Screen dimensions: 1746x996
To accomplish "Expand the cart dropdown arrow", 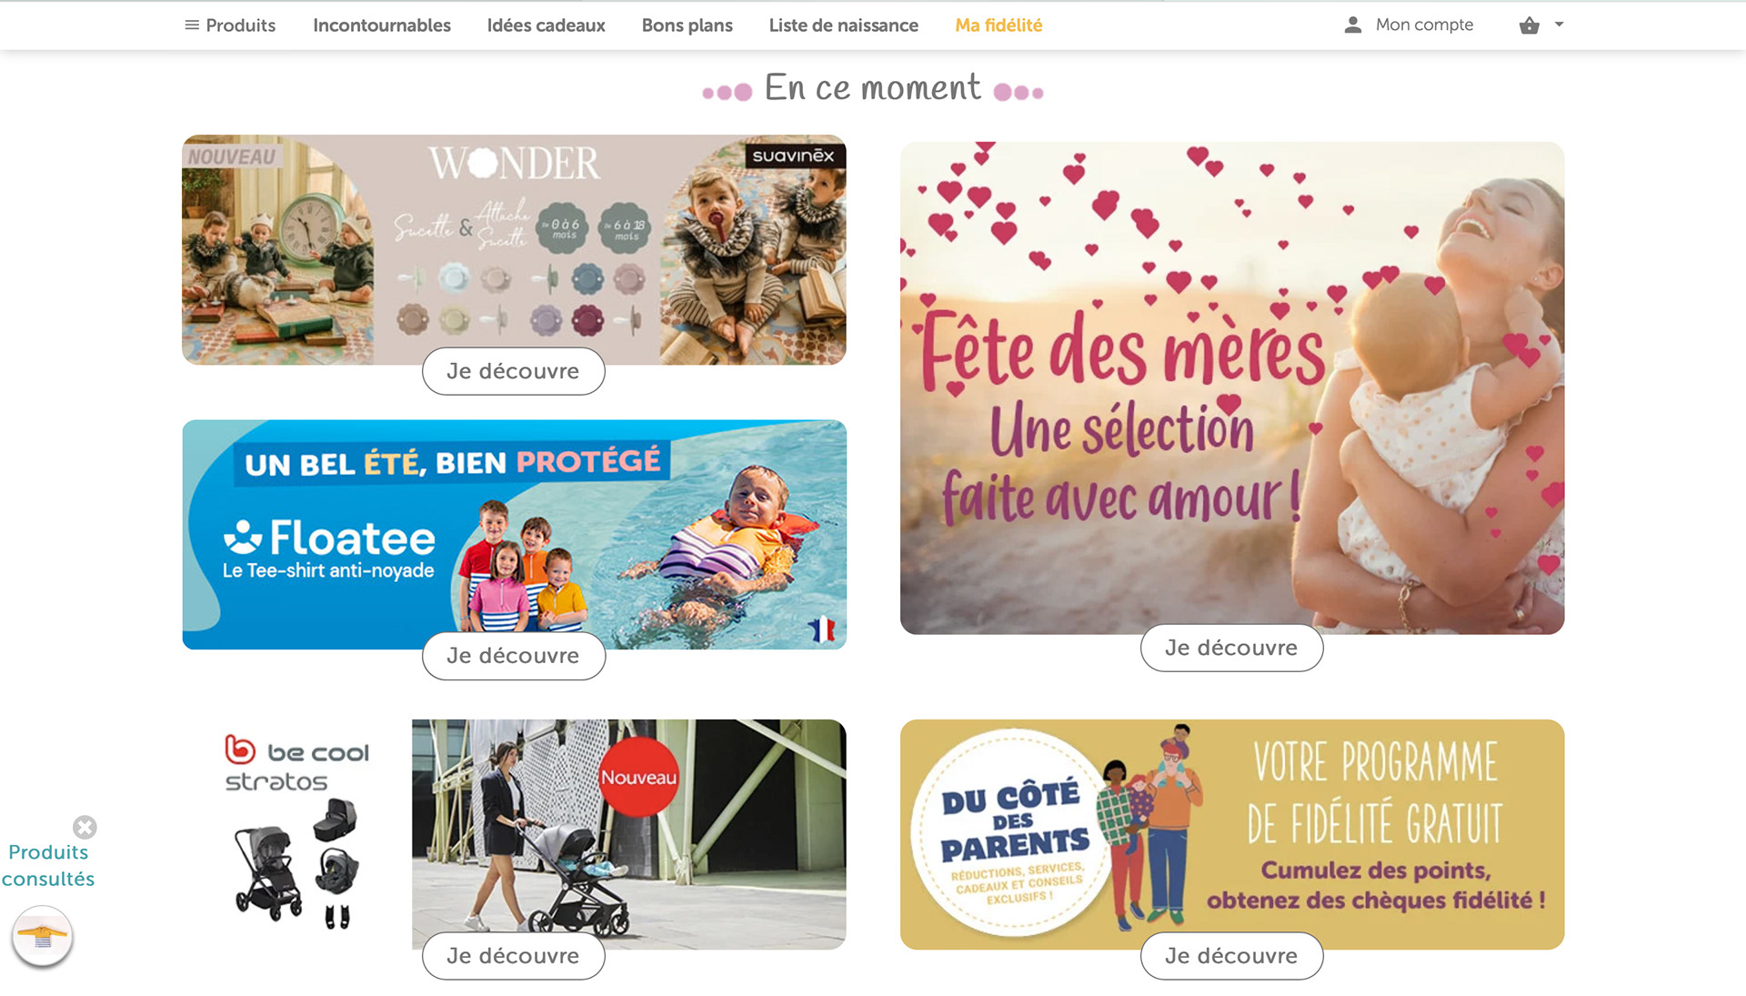I will coord(1559,25).
